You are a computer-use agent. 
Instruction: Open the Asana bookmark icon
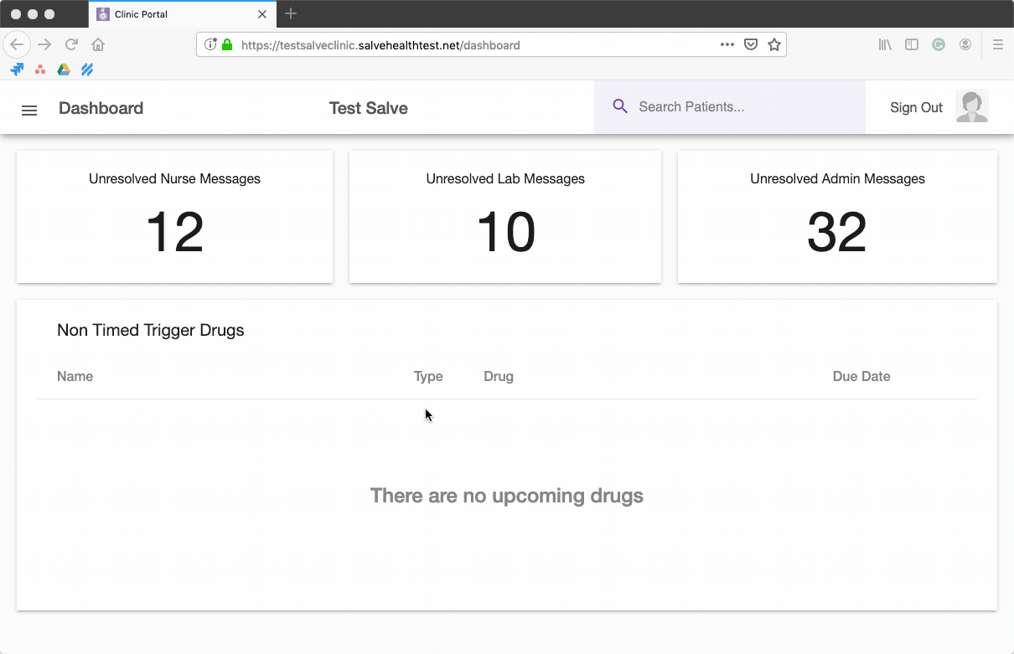point(40,70)
